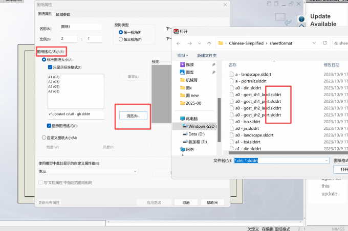This screenshot has height=231, width=348.
Task: Select file a0 - din.slddrt
Action: 248,88
